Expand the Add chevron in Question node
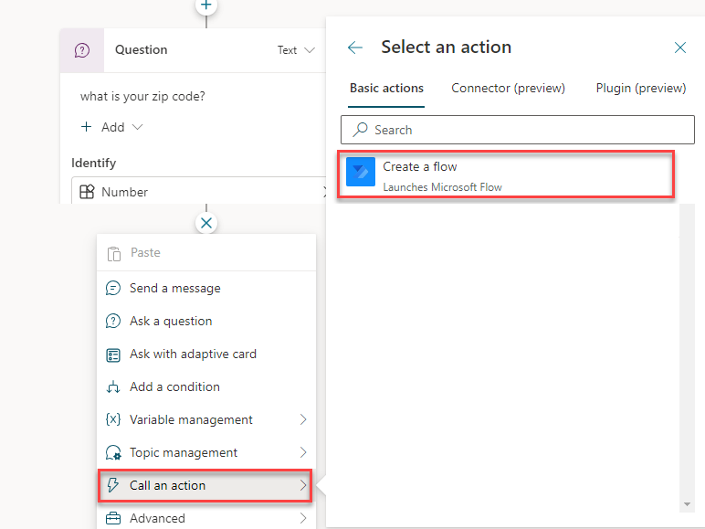Image resolution: width=705 pixels, height=529 pixels. tap(138, 127)
